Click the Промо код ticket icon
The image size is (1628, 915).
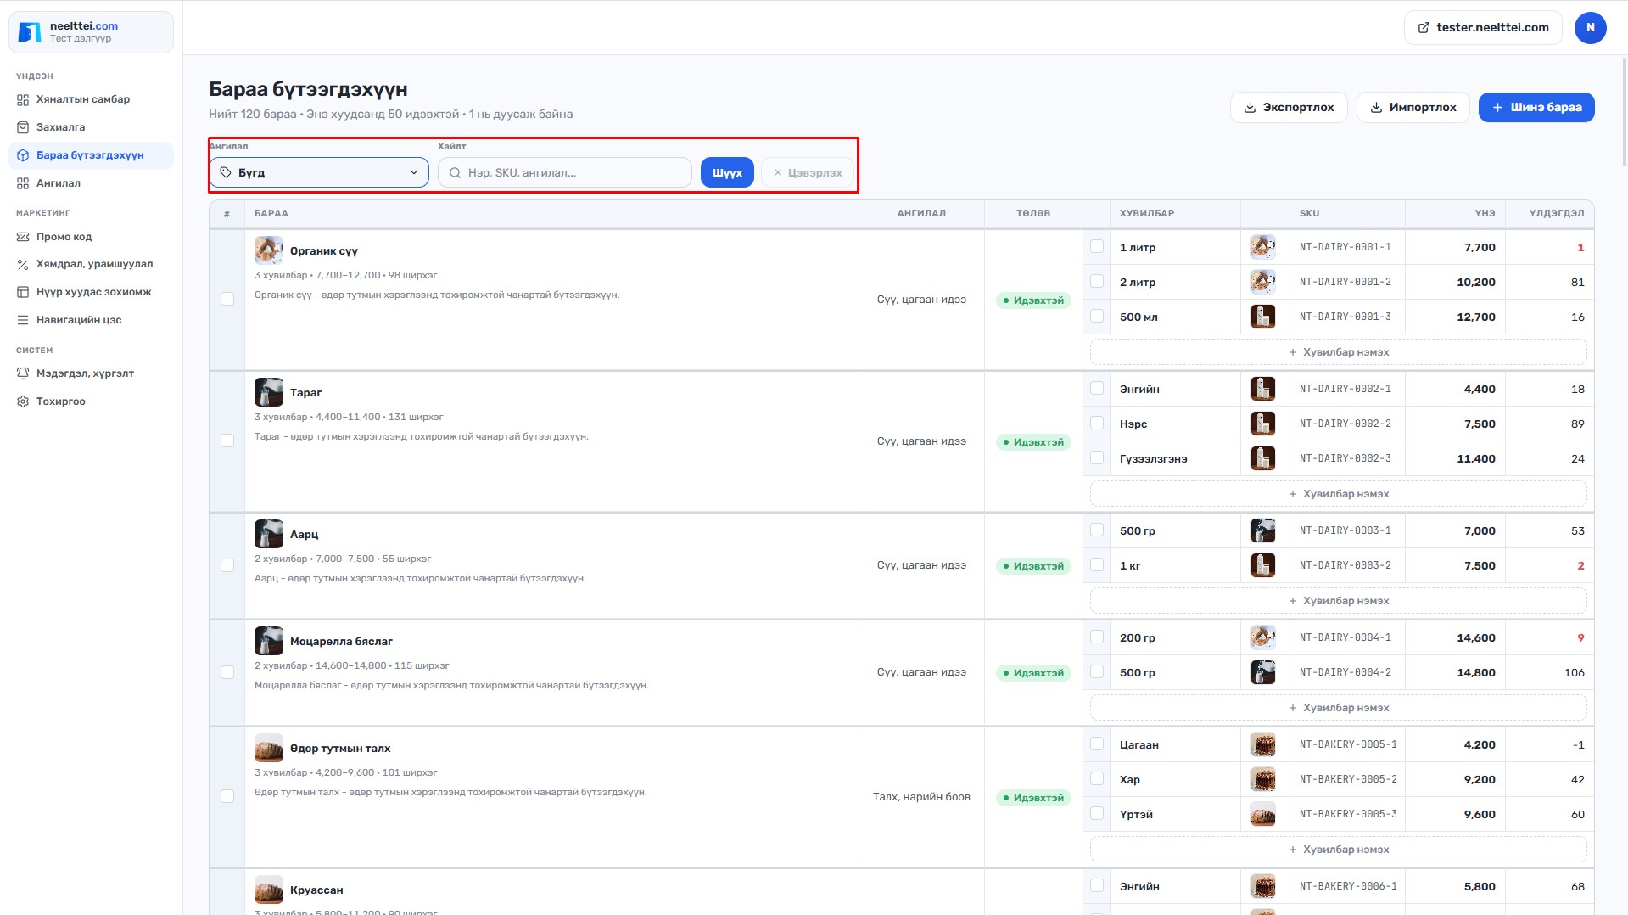(23, 237)
